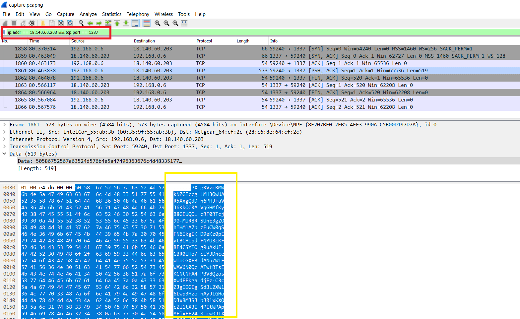Click the display filter bookmark icon
Image resolution: width=520 pixels, height=319 pixels.
coord(4,32)
